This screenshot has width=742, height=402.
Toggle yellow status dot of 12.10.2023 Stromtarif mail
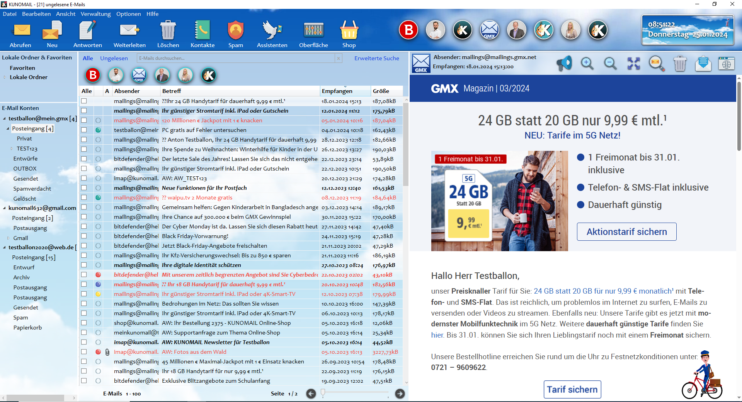98,294
